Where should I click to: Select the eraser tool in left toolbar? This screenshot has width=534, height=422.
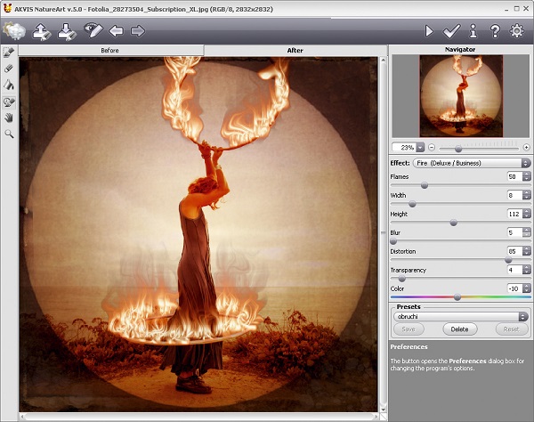(x=9, y=69)
